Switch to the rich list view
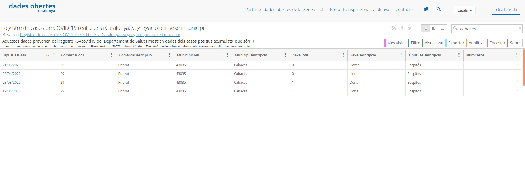This screenshot has height=181, width=525. coord(434,28)
